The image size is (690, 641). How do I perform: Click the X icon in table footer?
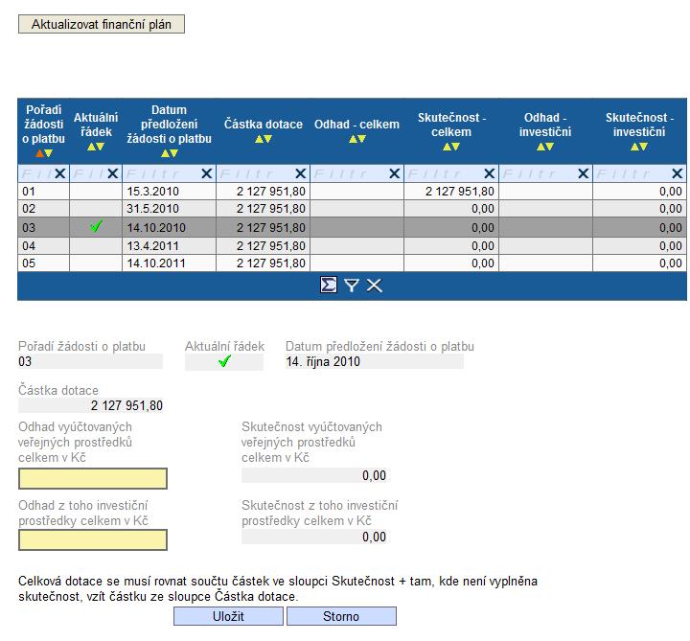click(374, 286)
